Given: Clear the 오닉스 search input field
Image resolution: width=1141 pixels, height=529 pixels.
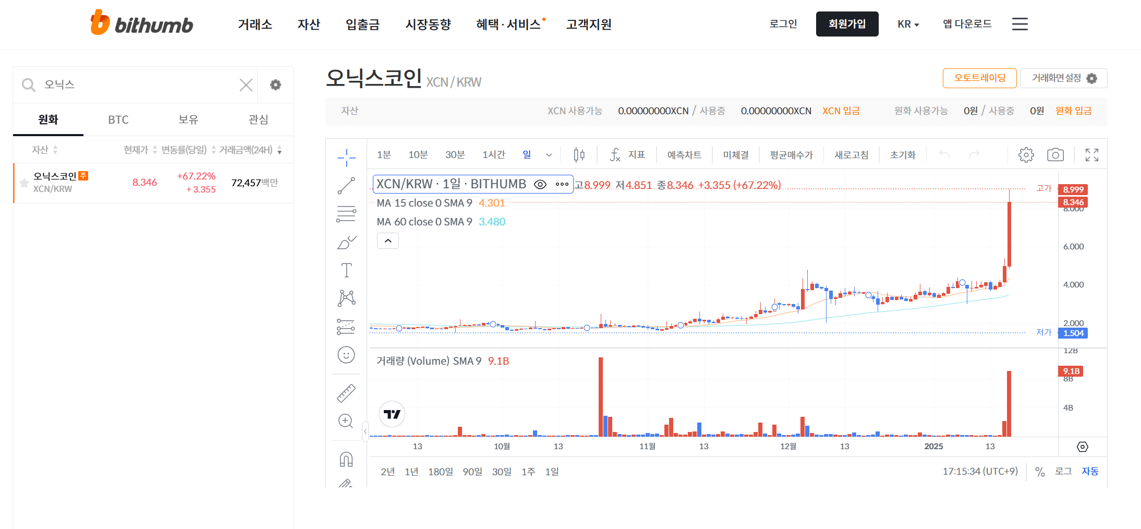Looking at the screenshot, I should 246,85.
